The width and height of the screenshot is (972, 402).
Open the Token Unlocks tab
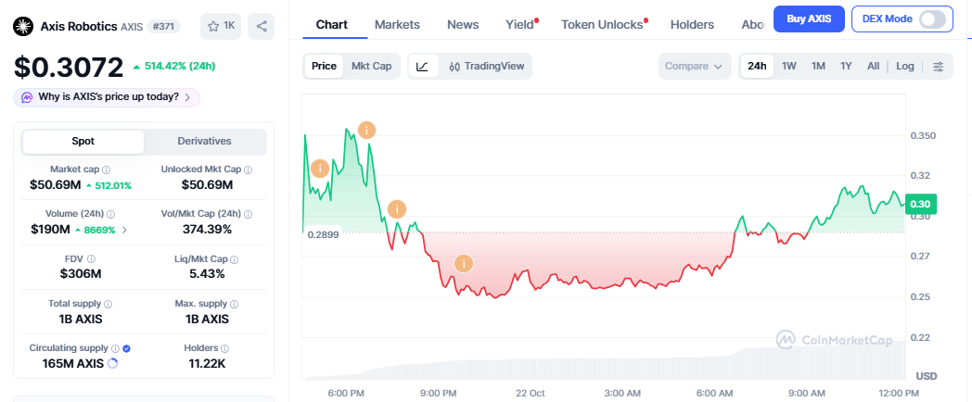pyautogui.click(x=602, y=25)
